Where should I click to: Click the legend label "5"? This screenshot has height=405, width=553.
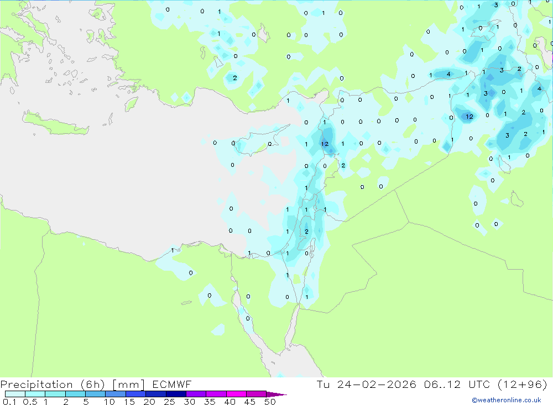[x=86, y=402]
